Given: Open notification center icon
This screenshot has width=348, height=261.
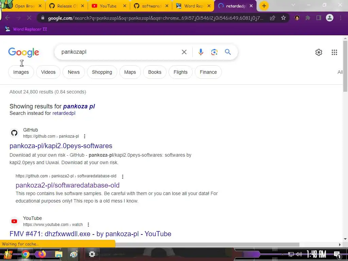Looking at the screenshot, I should coord(337,255).
